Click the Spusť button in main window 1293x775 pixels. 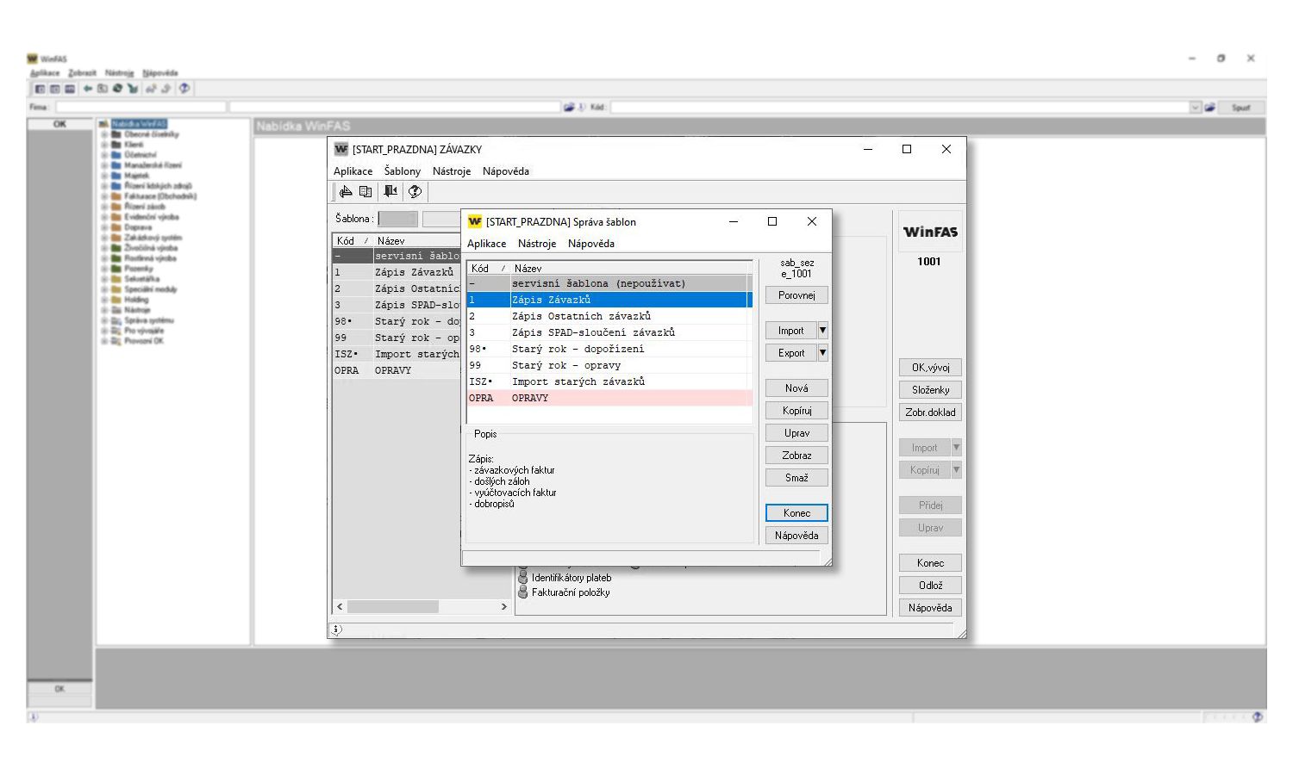1241,108
